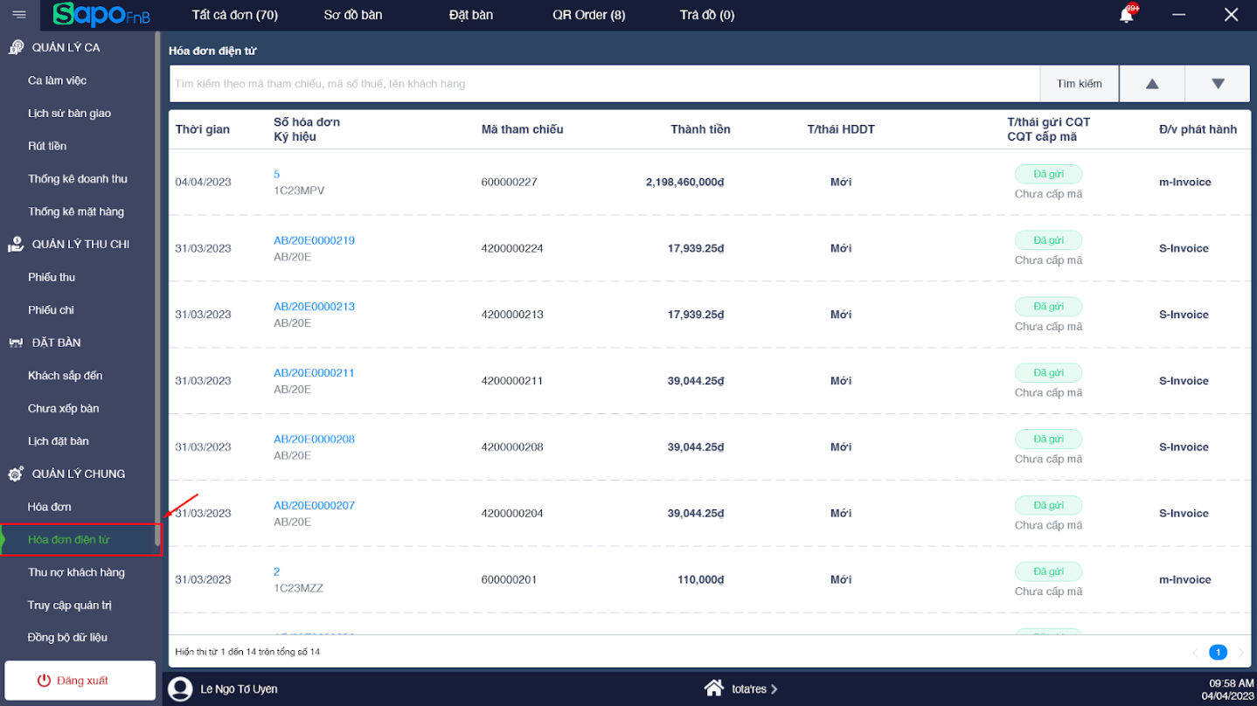Open the hamburger menu icon
This screenshot has width=1257, height=706.
pyautogui.click(x=19, y=15)
